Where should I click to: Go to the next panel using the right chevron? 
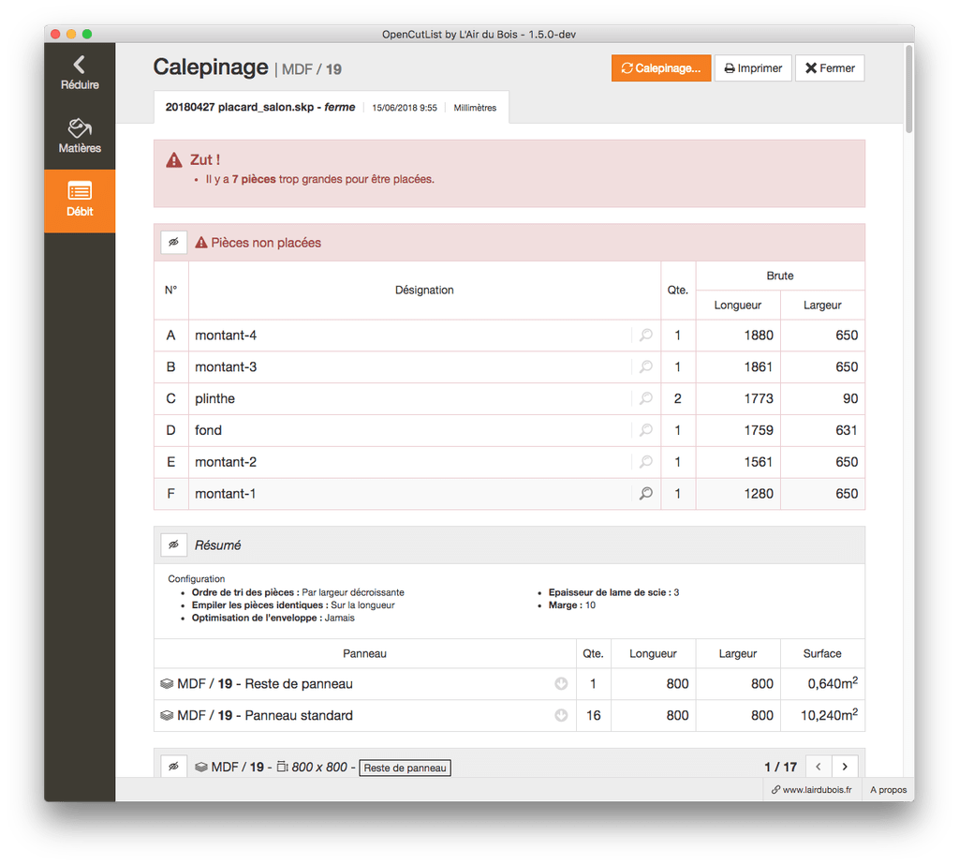coord(845,767)
